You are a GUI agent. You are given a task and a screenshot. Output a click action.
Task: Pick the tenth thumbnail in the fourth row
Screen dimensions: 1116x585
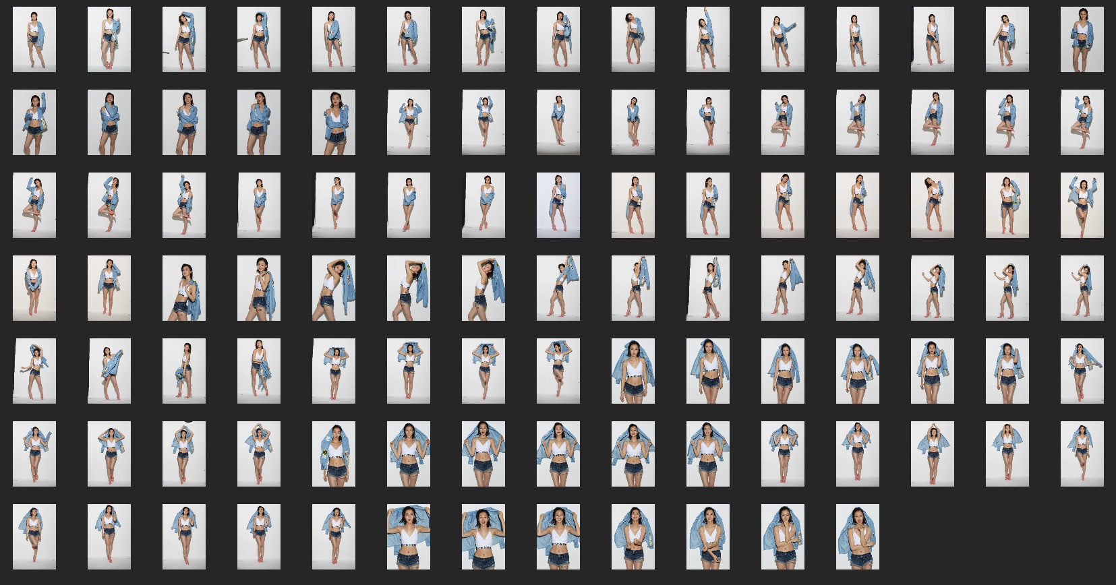[708, 288]
